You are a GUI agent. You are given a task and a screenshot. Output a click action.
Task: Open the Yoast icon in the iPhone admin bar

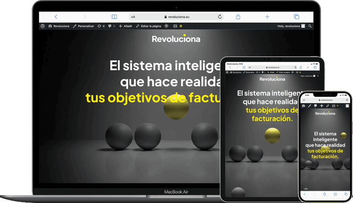pyautogui.click(x=334, y=106)
